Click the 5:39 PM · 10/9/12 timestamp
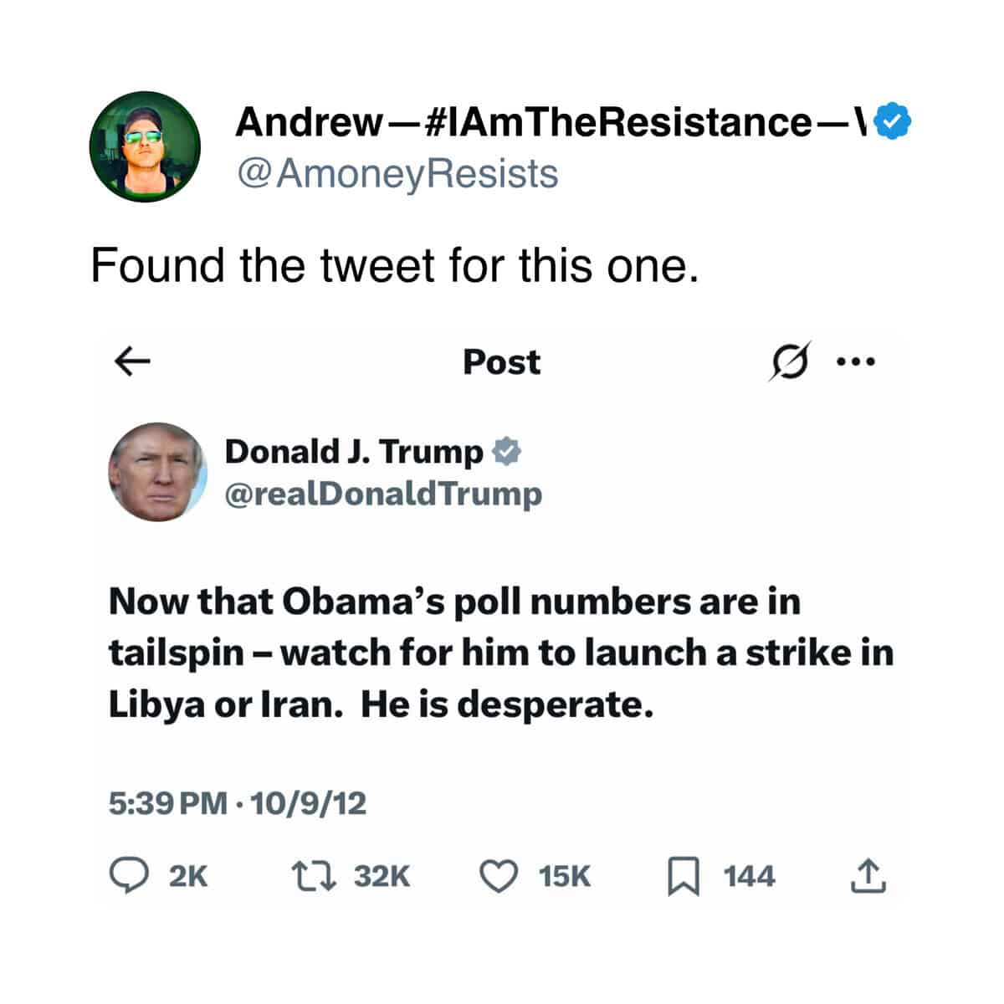Viewport: 1004px width, 1004px height. [238, 804]
